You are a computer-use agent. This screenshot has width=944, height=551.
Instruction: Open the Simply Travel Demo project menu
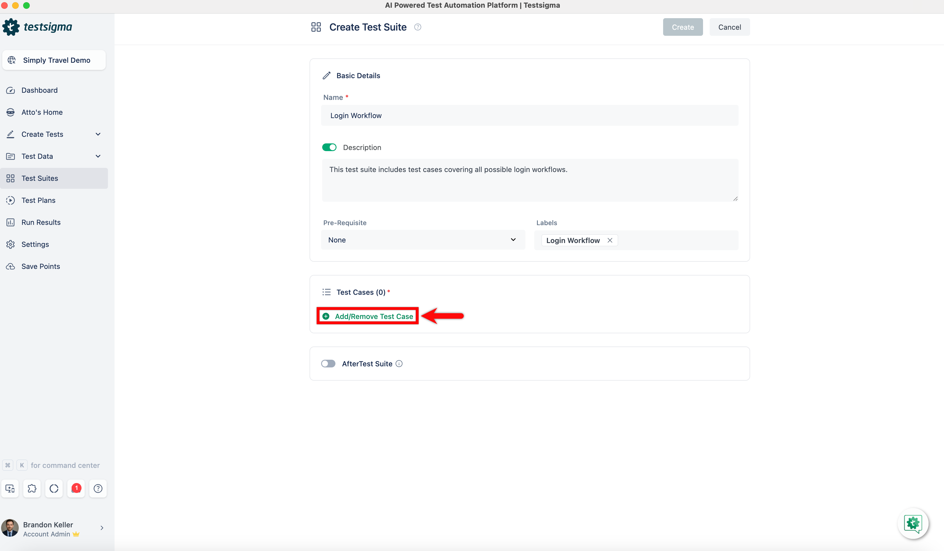click(x=54, y=60)
